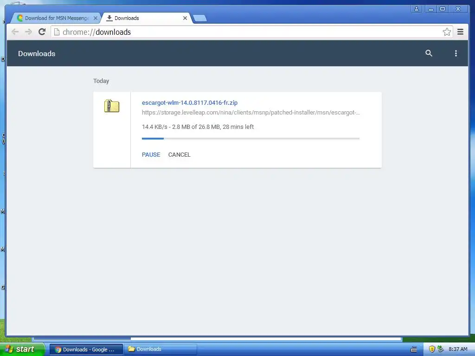
Task: Switch to Downloads - Google Chrome taskbar button
Action: (x=86, y=350)
